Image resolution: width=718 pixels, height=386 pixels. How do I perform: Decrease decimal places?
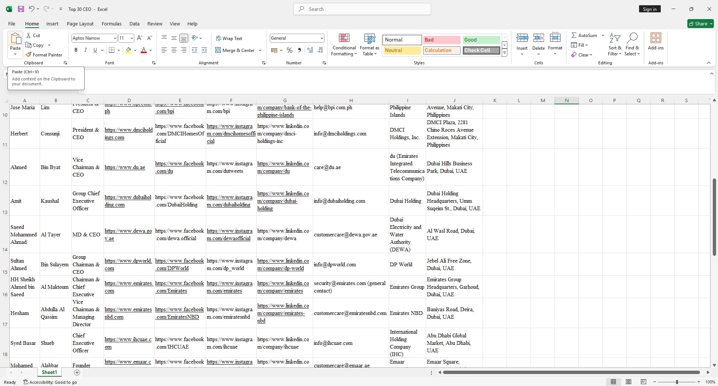320,50
